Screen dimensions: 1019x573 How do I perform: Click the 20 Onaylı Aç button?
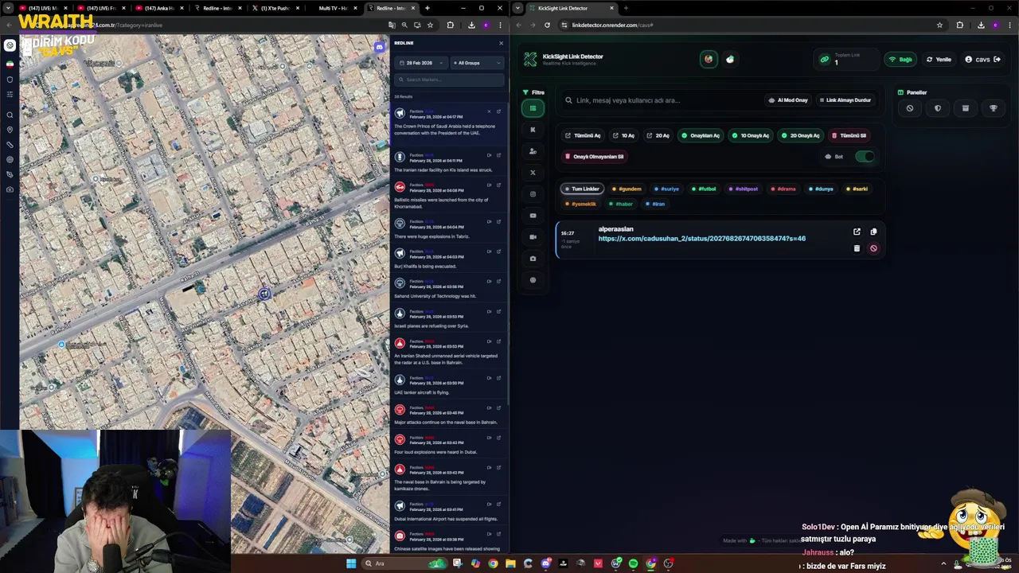tap(801, 135)
